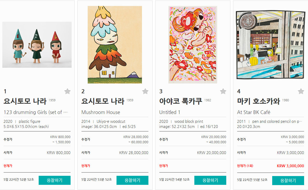The image size is (308, 190).
Task: Favorite lot 1 with the star icon
Action: click(x=67, y=91)
